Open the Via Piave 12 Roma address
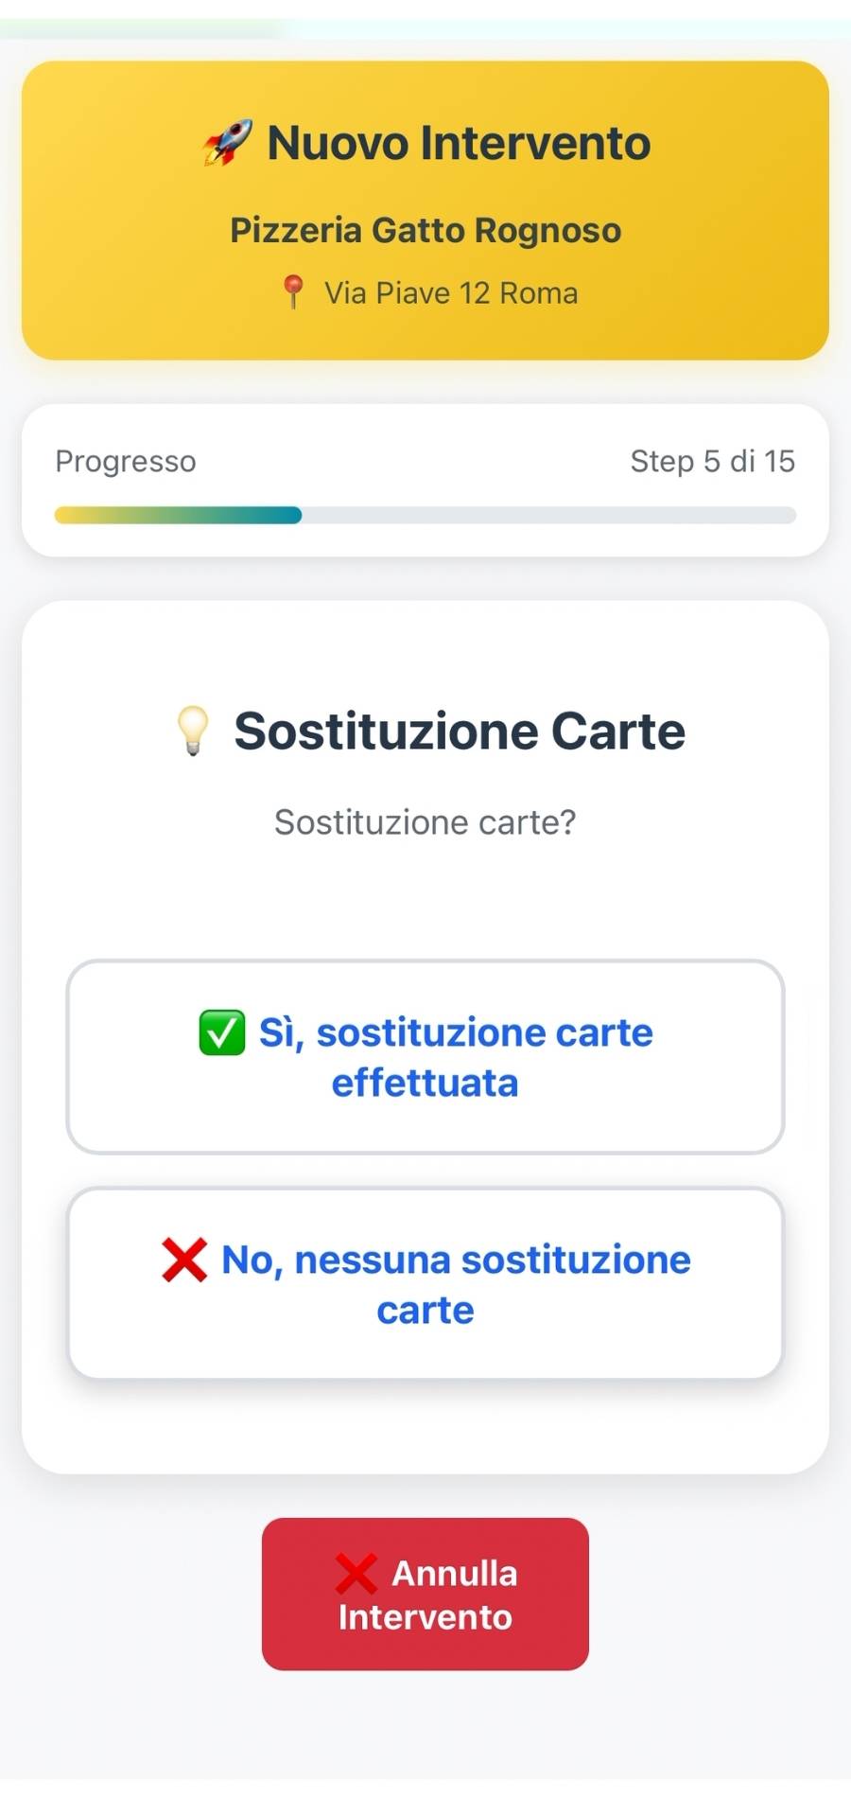The image size is (851, 1798). [x=451, y=293]
